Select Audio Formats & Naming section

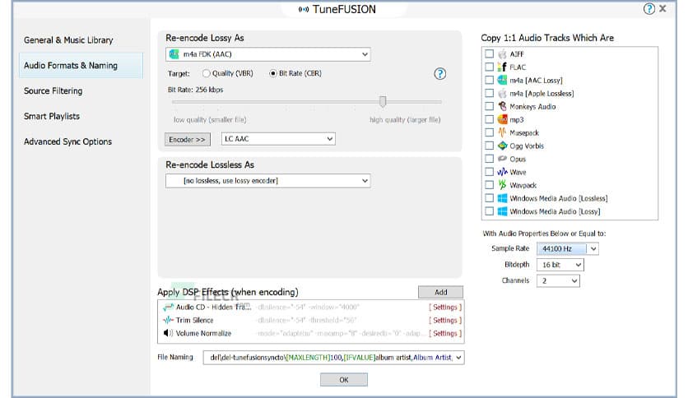tap(81, 65)
